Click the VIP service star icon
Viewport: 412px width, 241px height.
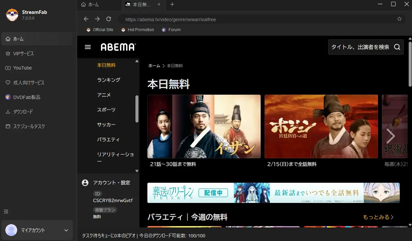click(x=8, y=53)
